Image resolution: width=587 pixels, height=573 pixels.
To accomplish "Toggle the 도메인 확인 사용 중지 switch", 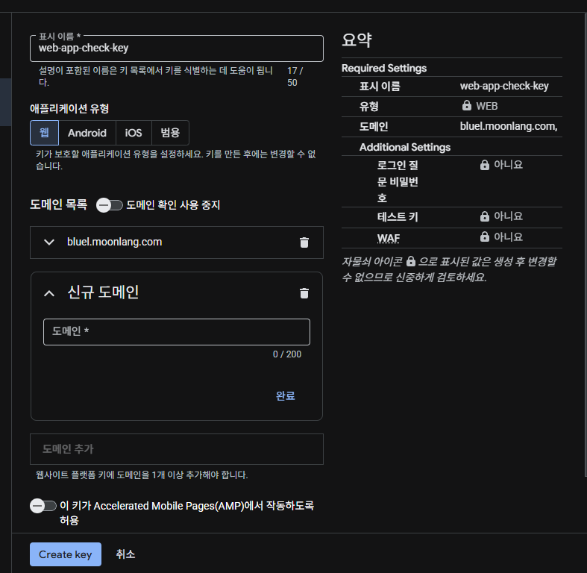I will 110,205.
